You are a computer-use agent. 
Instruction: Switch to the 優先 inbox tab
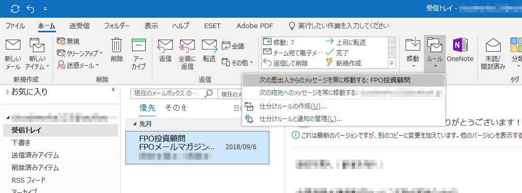(x=148, y=108)
